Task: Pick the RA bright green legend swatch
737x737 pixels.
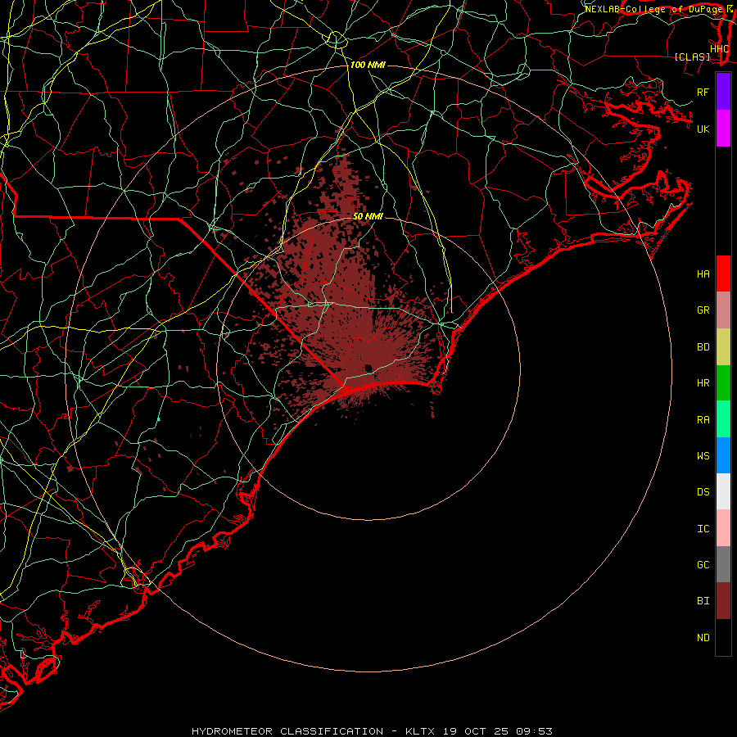Action: [723, 419]
